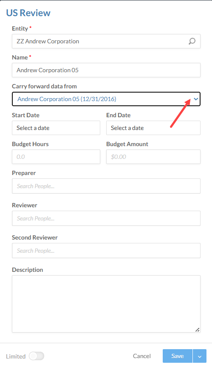Viewport: 212px width, 367px height.
Task: Click the Carry forward dropdown chevron arrow
Action: pyautogui.click(x=196, y=99)
